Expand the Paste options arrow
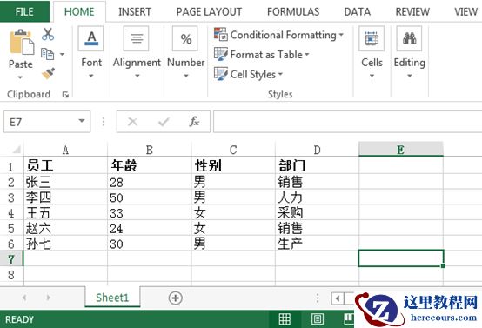 coord(20,77)
